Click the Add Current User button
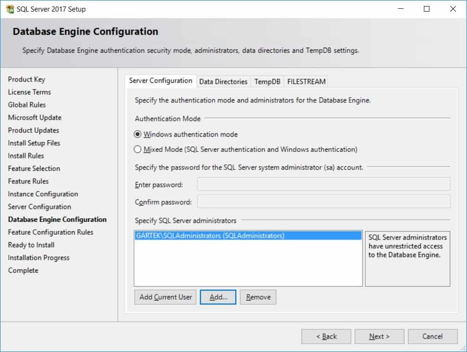Viewport: 467px width, 352px height. [x=165, y=297]
